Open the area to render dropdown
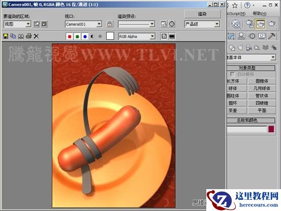 17,24
